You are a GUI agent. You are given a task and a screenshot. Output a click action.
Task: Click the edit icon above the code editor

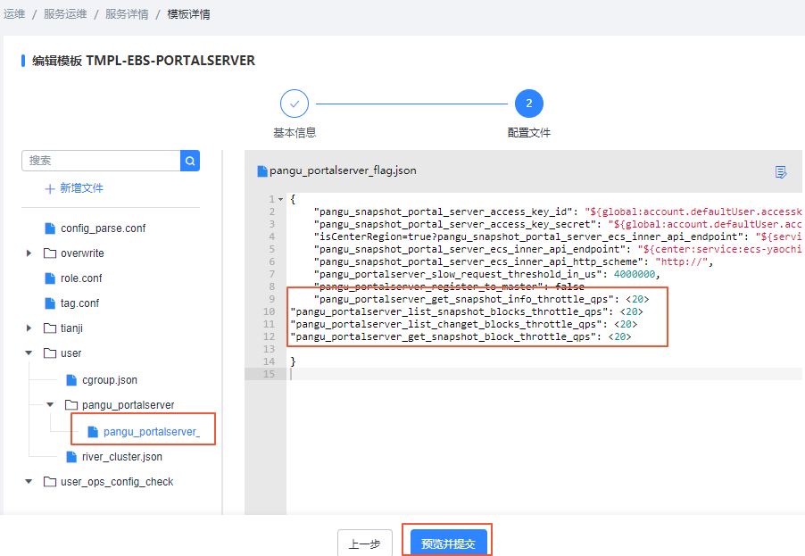[781, 170]
